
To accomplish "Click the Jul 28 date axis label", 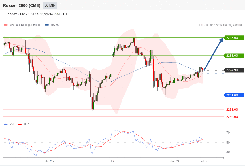I will coord(112,161).
